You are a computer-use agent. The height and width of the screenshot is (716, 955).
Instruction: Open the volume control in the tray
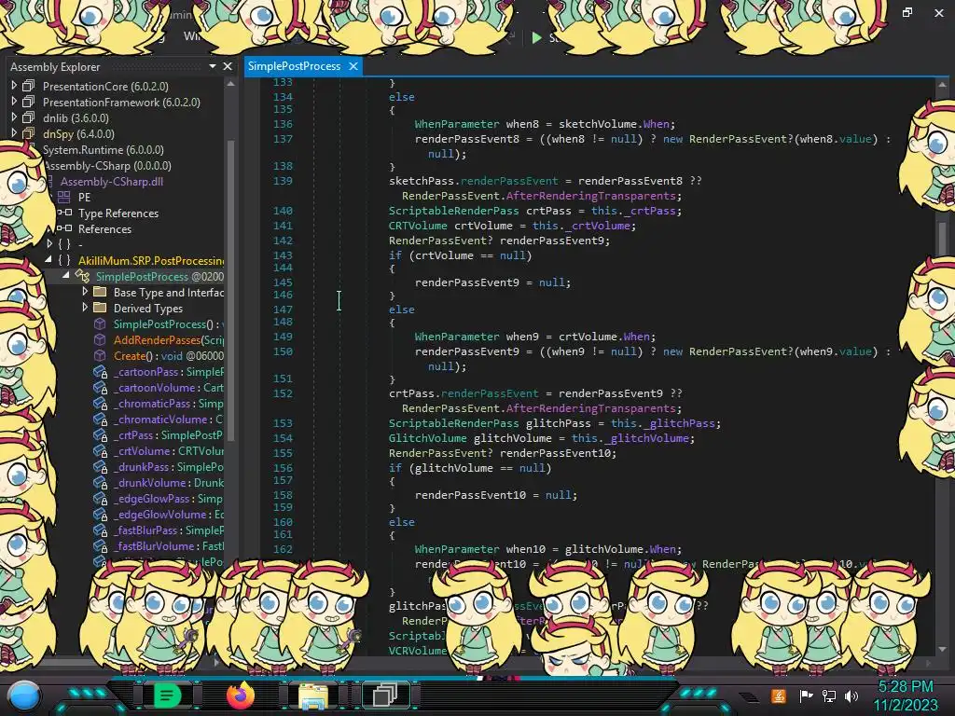pos(851,695)
